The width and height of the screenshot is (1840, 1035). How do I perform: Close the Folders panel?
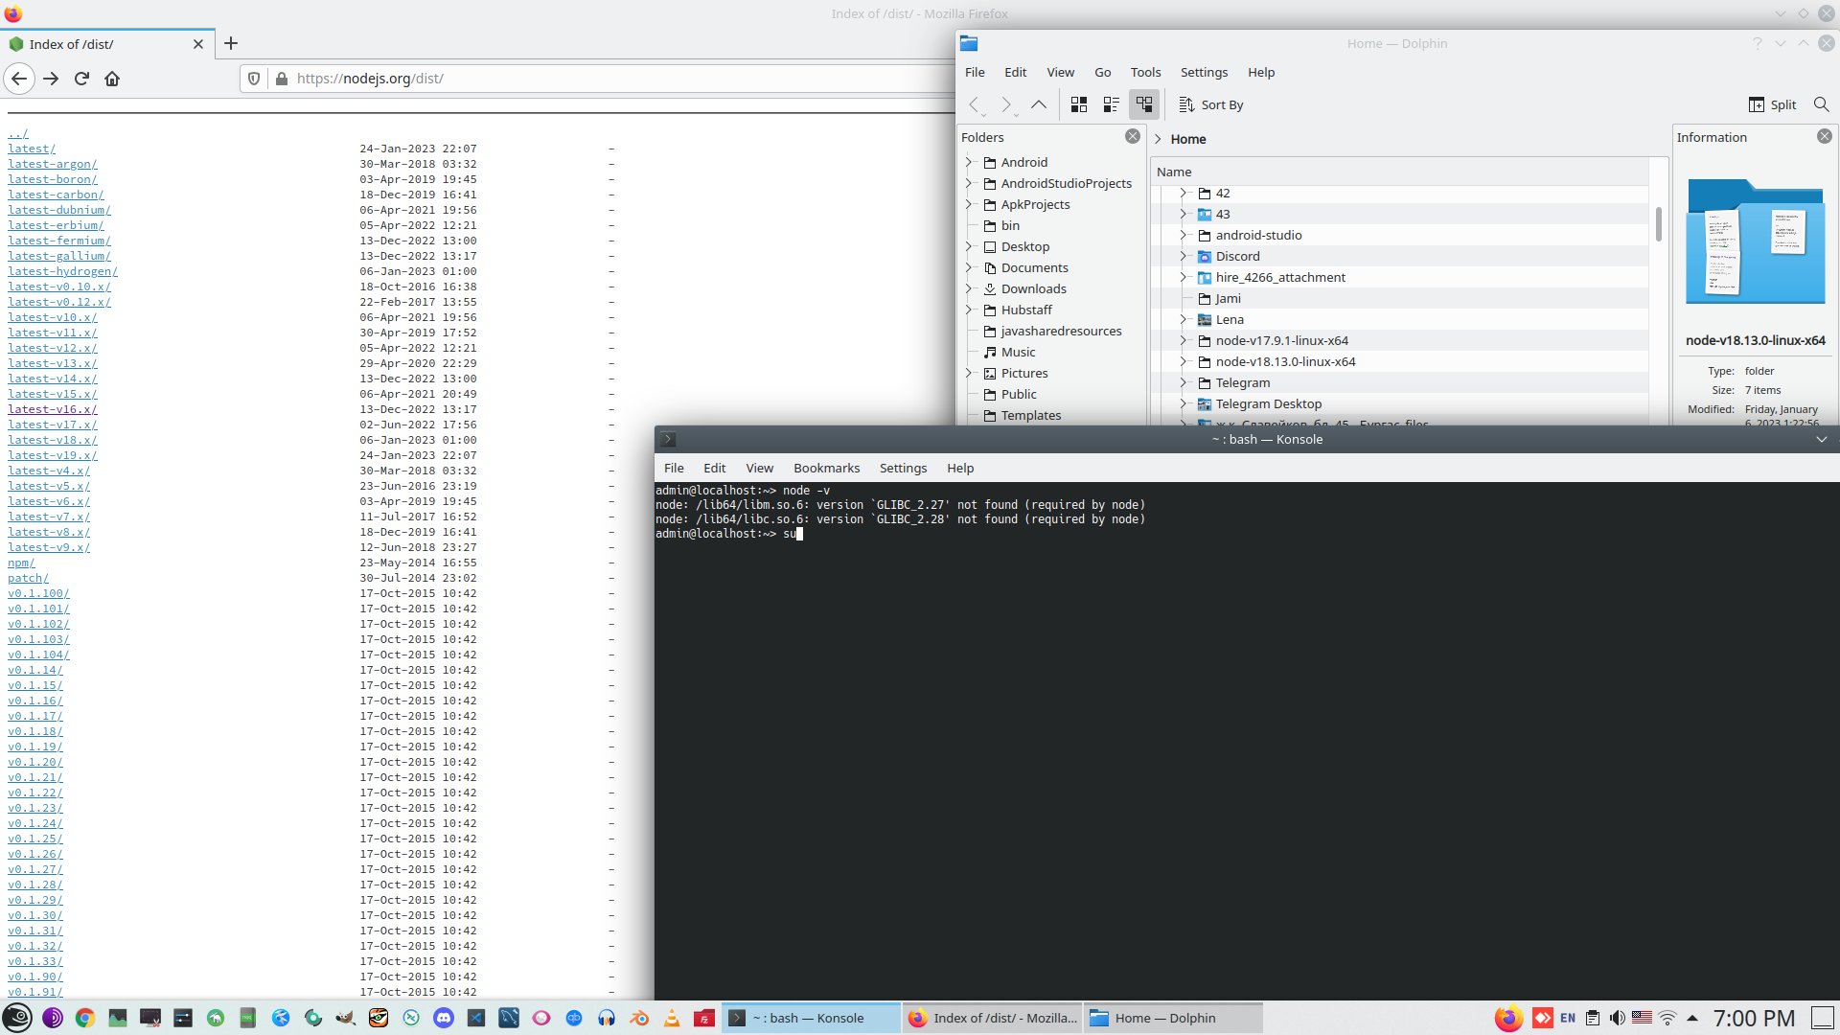[x=1132, y=137]
